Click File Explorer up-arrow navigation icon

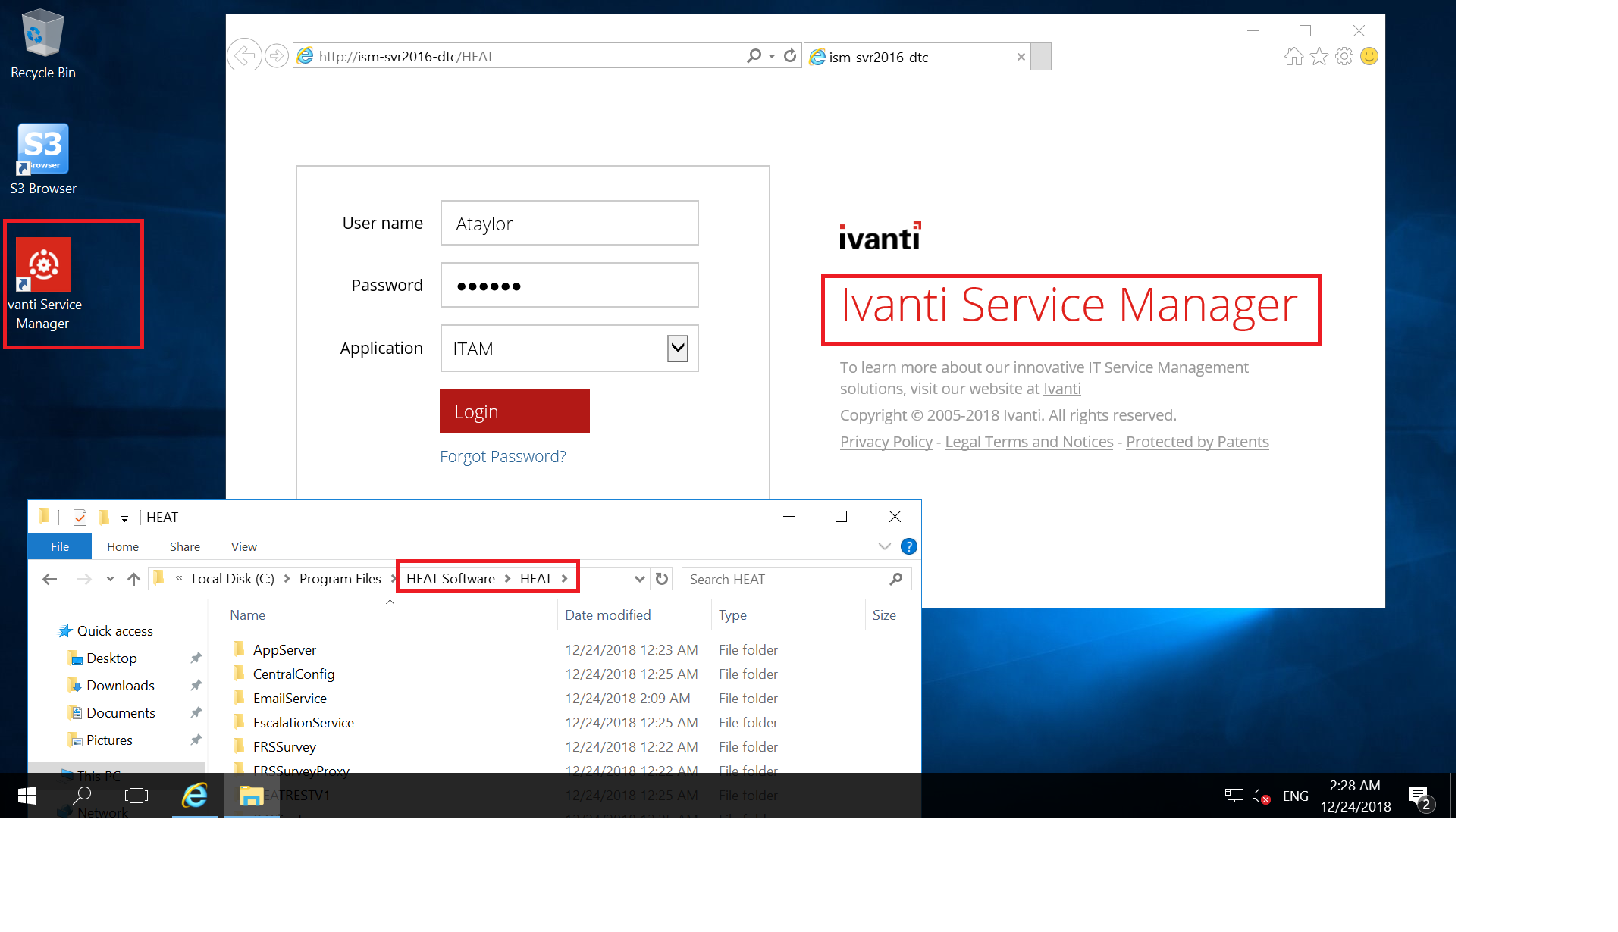tap(134, 579)
